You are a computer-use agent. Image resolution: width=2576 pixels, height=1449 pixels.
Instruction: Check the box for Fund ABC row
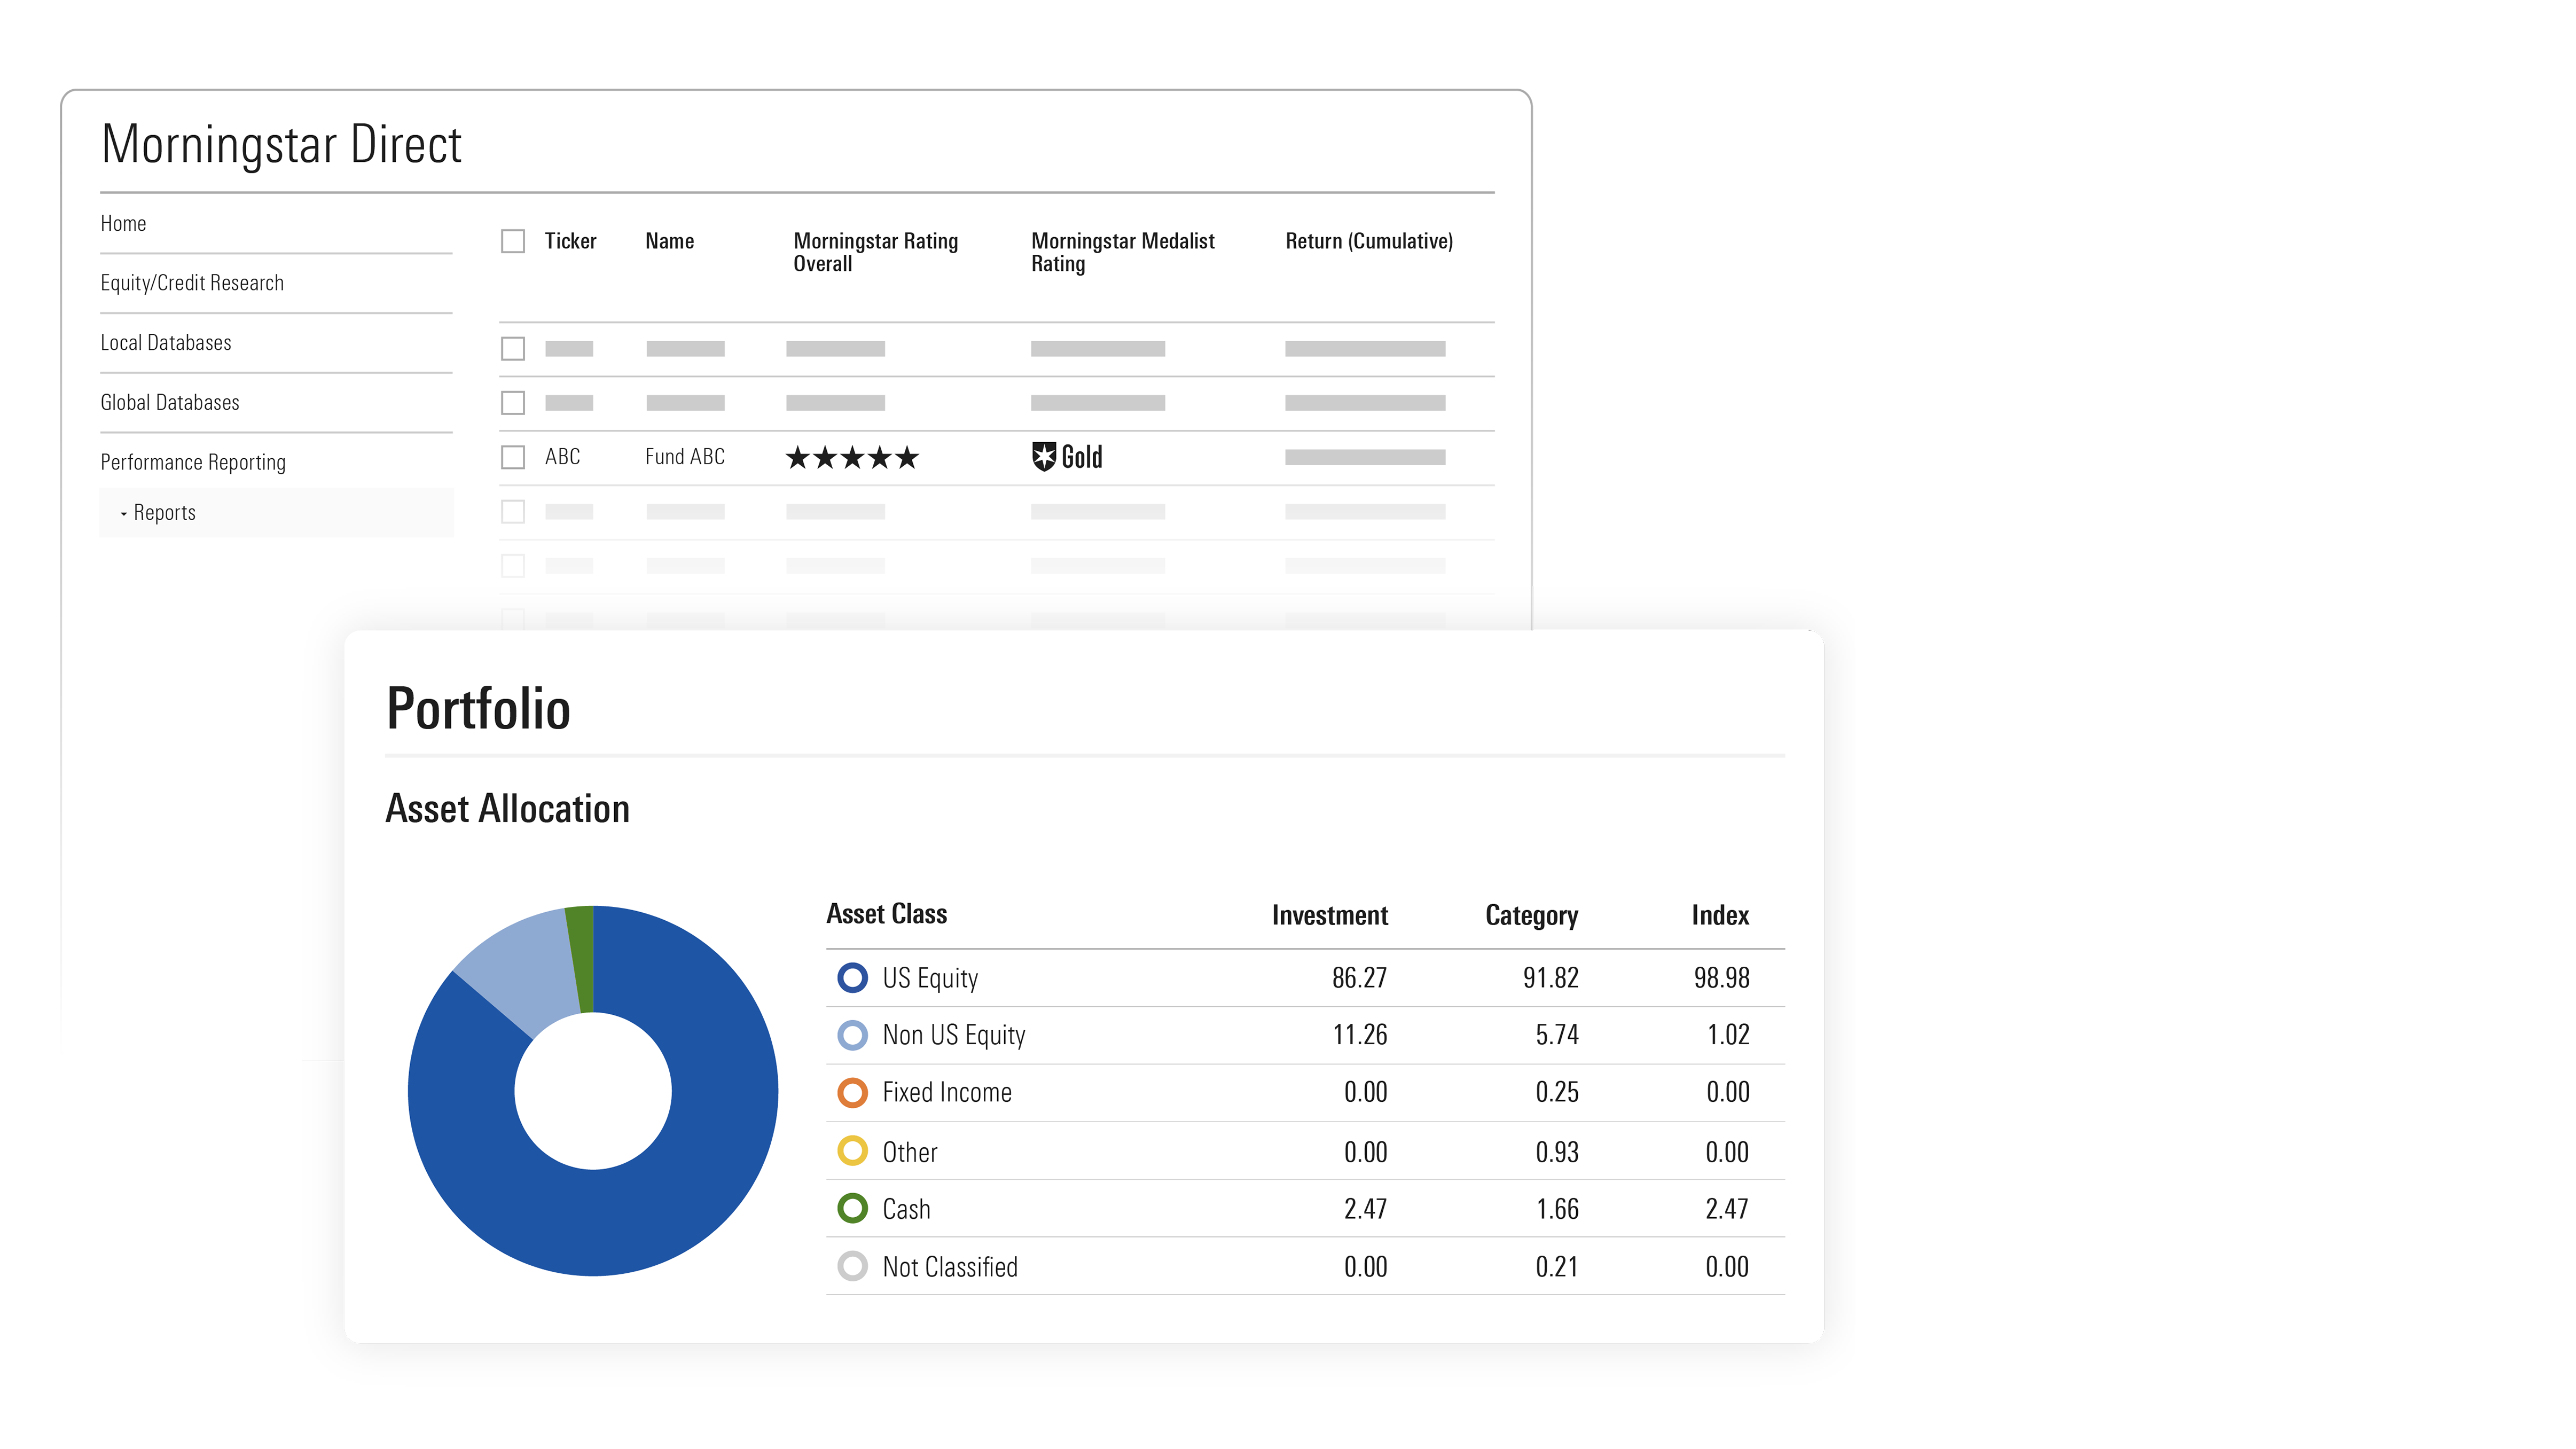[x=513, y=457]
